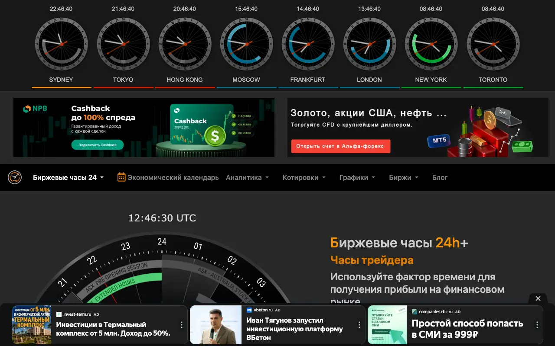Click the Hong Kong analog clock face
The image size is (555, 346).
tap(185, 44)
